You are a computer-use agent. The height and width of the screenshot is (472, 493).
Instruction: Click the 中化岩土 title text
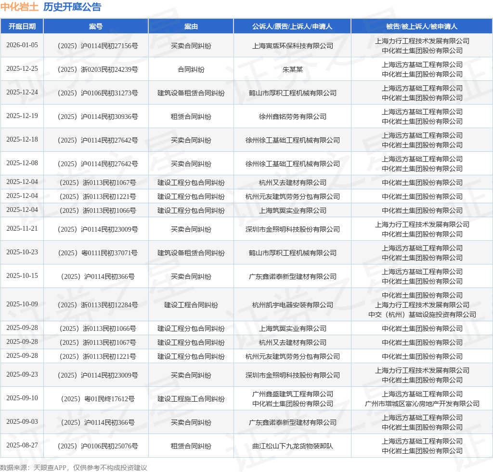point(19,7)
